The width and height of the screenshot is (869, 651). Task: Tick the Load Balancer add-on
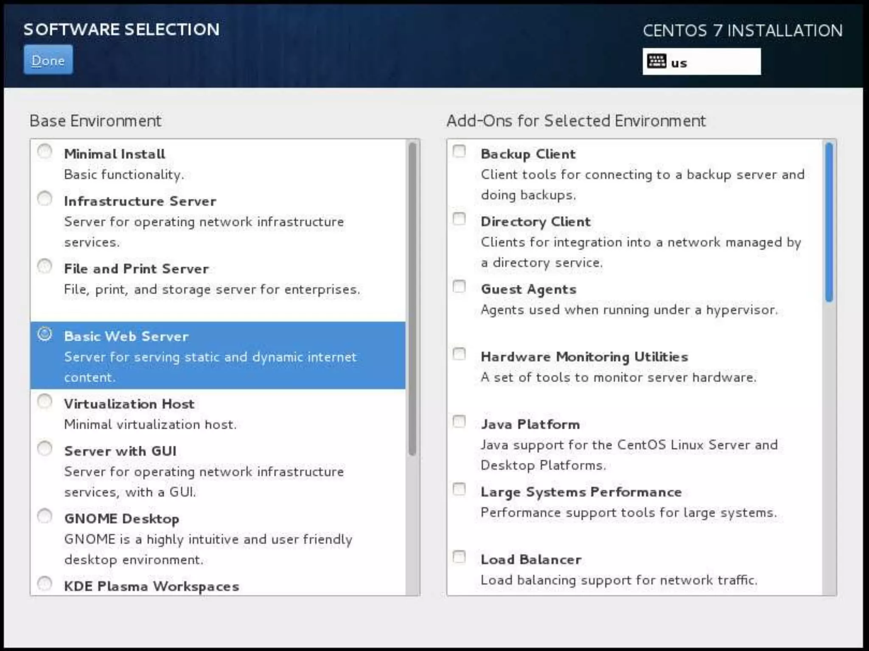click(x=459, y=557)
